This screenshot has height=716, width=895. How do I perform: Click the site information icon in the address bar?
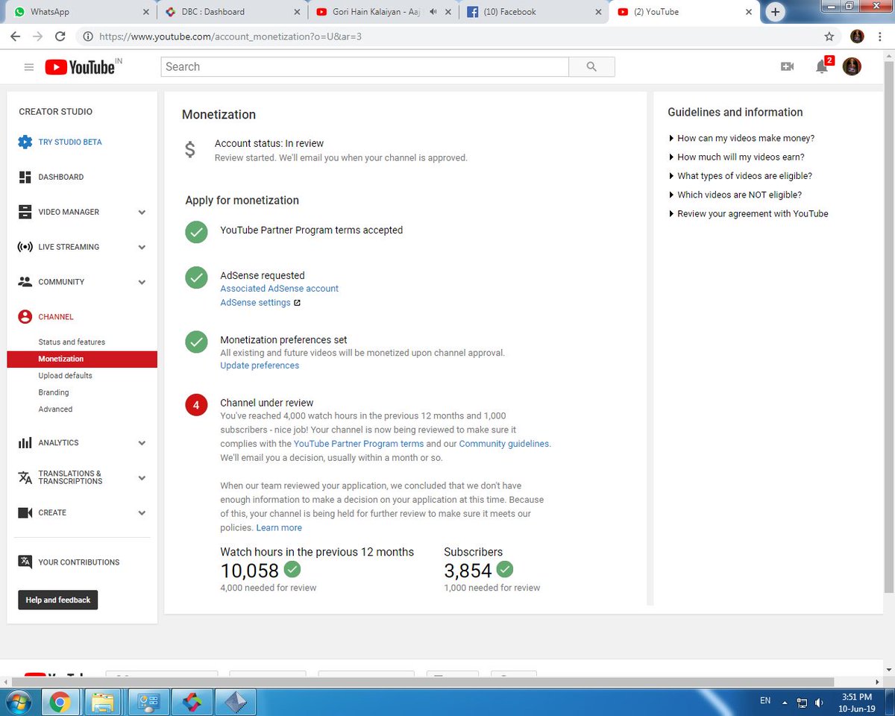pyautogui.click(x=87, y=36)
